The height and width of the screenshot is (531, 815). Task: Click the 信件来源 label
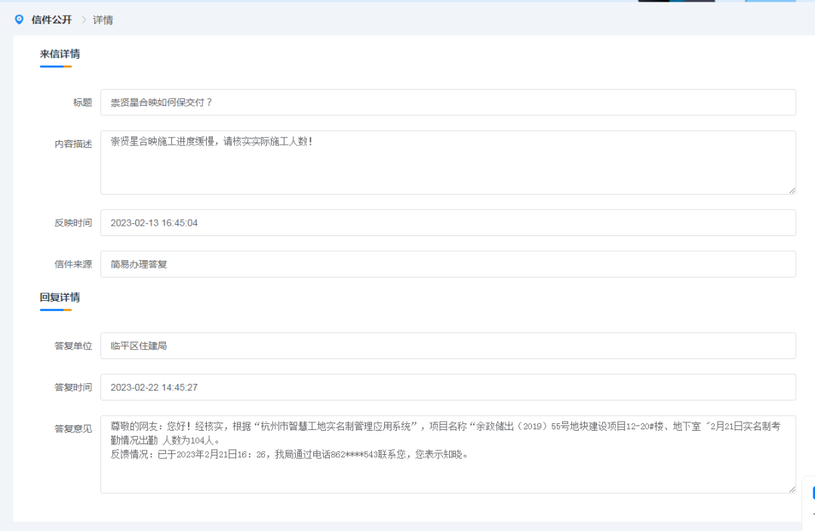coord(73,264)
